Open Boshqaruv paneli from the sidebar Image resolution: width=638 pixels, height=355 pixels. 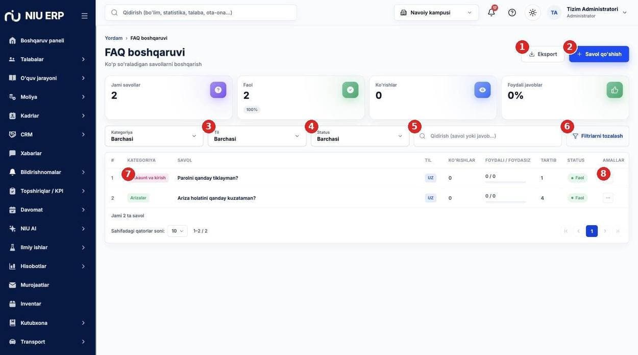[x=48, y=40]
